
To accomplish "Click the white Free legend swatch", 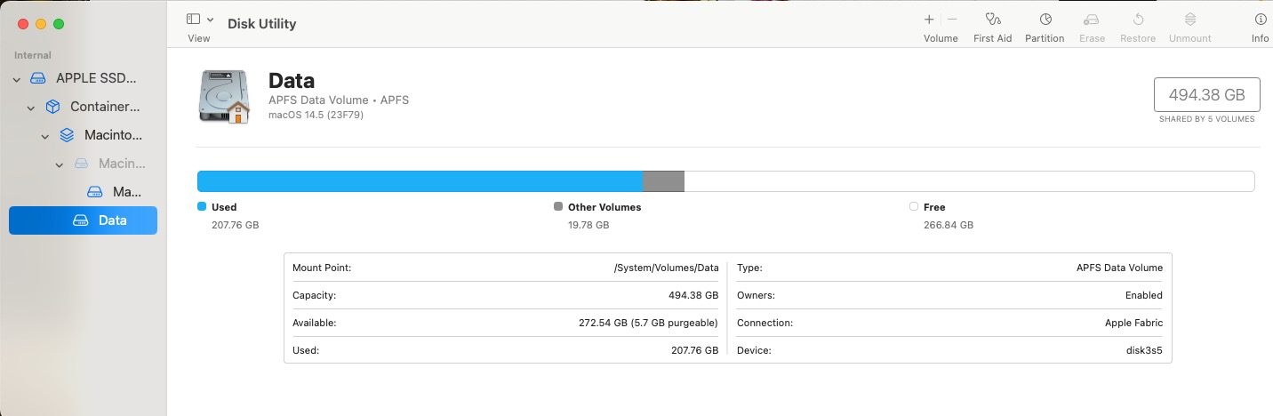I will tap(914, 206).
